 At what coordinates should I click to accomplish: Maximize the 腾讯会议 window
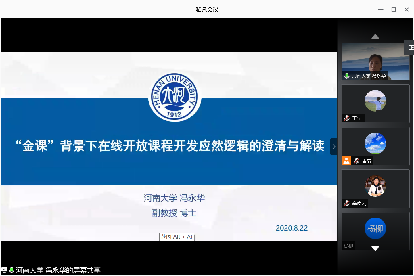(x=394, y=10)
